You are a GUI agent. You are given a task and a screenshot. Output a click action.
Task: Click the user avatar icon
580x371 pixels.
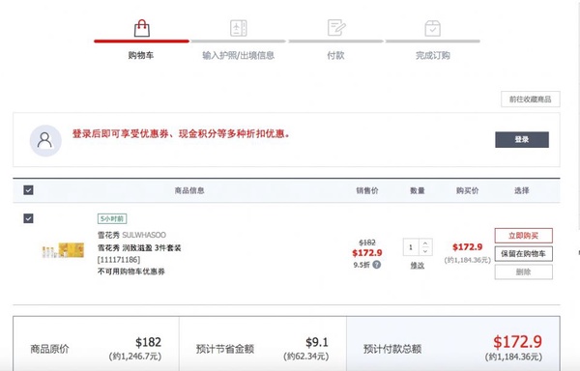45,140
